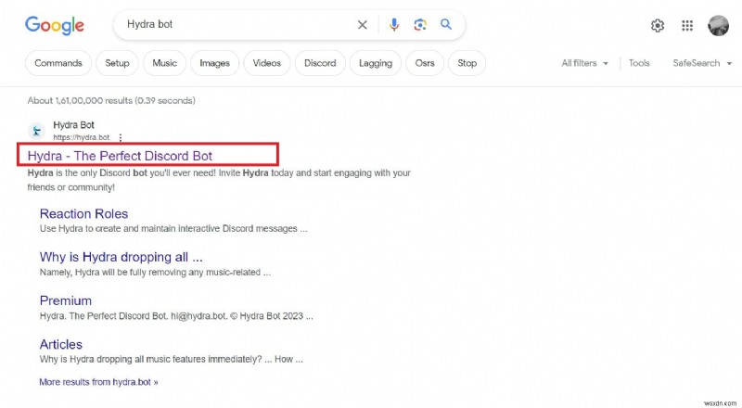Click More results from hydra.bot
742x408 pixels.
tap(98, 382)
